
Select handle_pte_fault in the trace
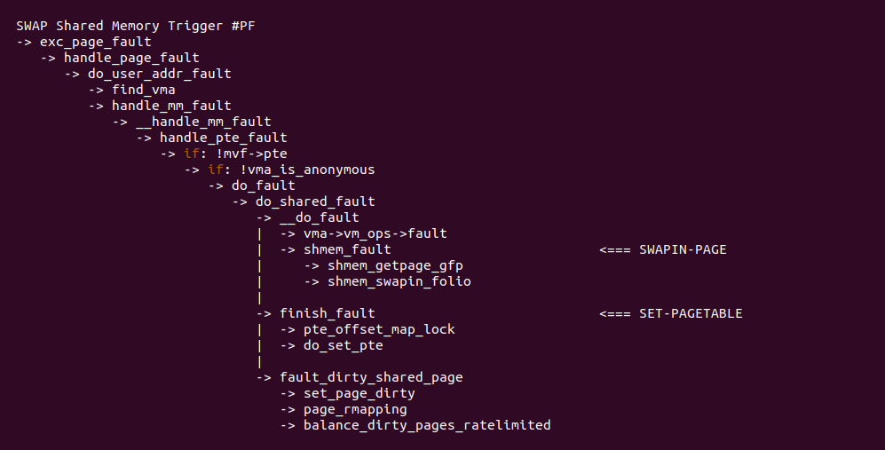click(x=224, y=138)
